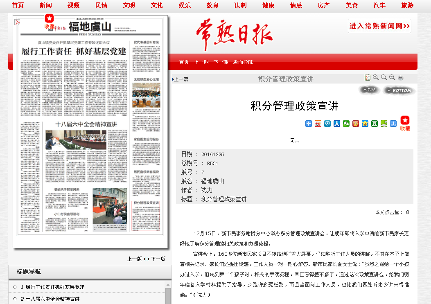Click the zoom out magnifier icon
The width and height of the screenshot is (431, 304).
point(392,77)
